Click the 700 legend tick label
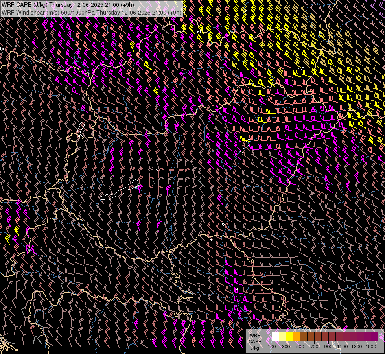 pyautogui.click(x=314, y=347)
